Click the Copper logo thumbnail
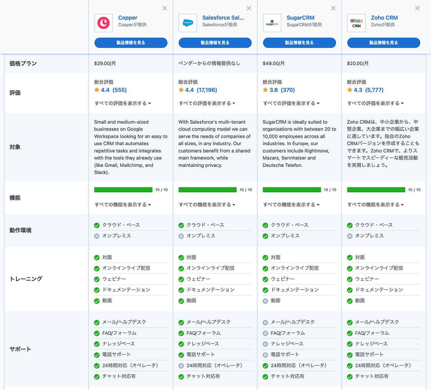431x390 pixels. tap(104, 23)
